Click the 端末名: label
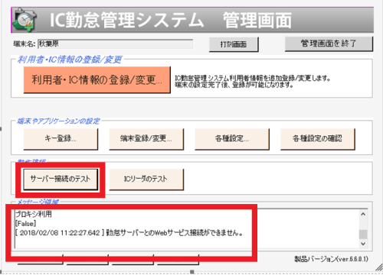 25,44
